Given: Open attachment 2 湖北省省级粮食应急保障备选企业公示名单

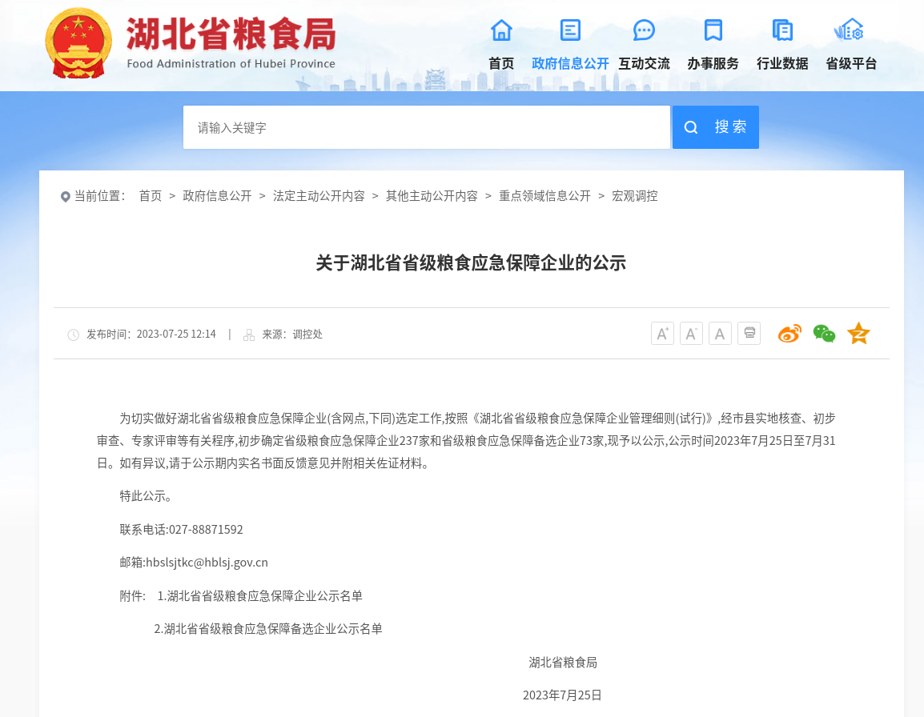Looking at the screenshot, I should (268, 629).
